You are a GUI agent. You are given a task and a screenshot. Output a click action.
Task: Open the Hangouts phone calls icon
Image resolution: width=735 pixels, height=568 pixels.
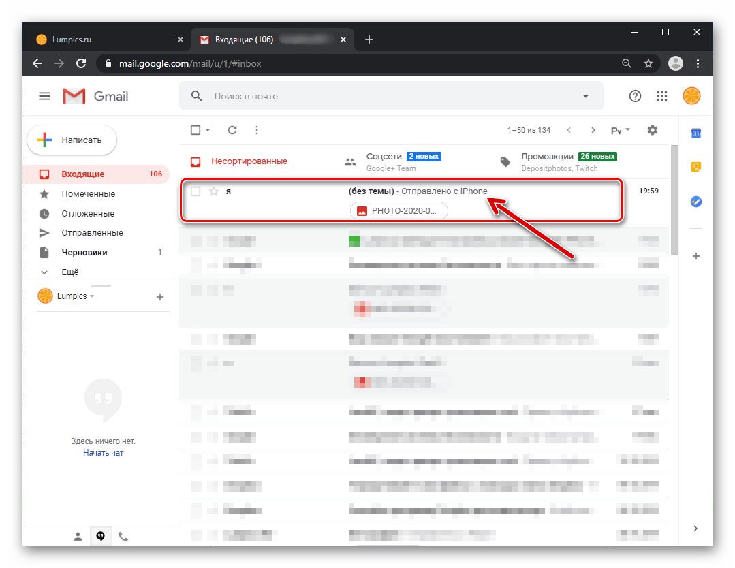123,537
